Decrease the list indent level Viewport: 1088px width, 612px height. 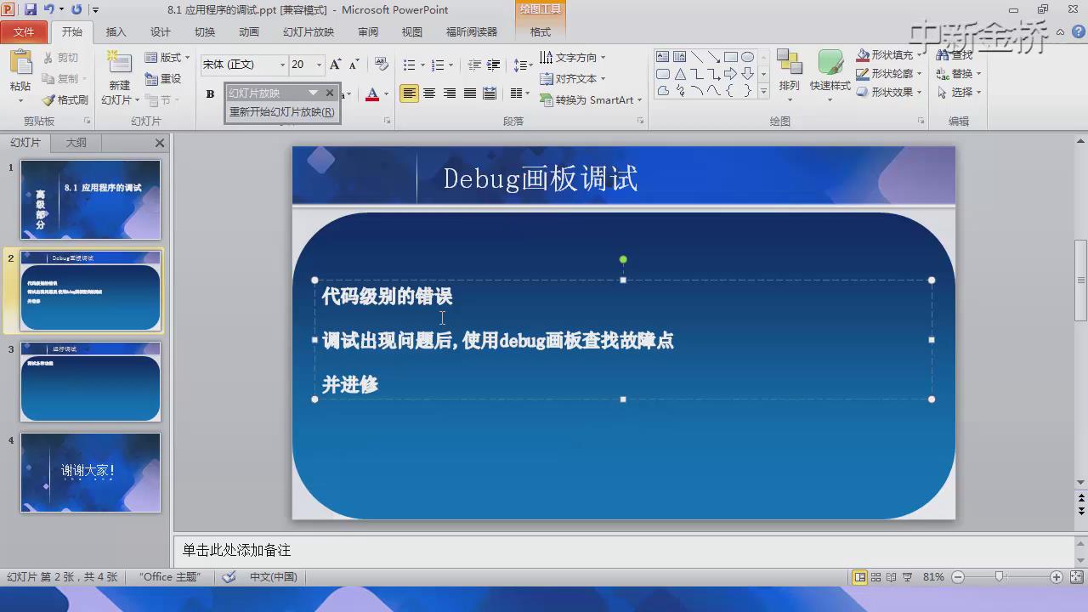(x=474, y=65)
